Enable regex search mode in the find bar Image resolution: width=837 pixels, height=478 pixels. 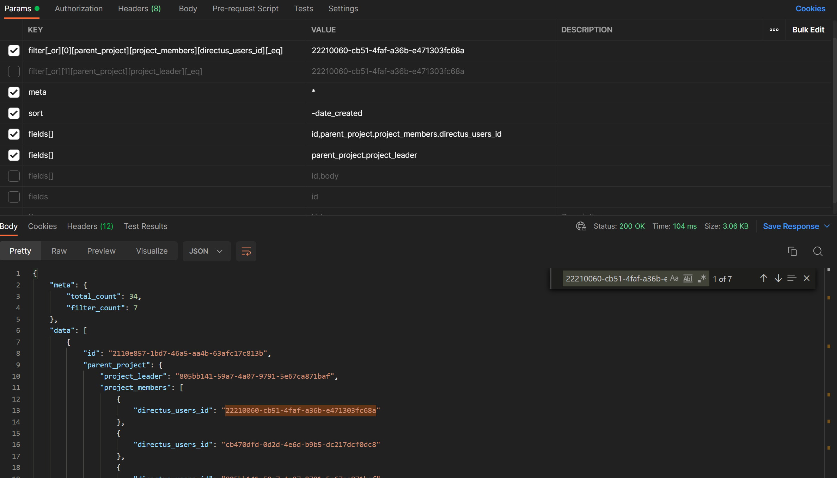pyautogui.click(x=702, y=278)
